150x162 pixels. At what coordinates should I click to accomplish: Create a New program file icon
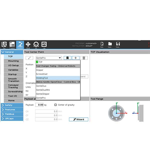click(102, 45)
